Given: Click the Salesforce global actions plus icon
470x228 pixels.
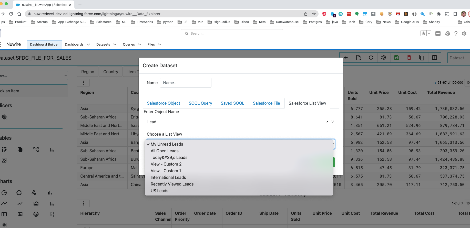Looking at the screenshot, I should [438, 34].
